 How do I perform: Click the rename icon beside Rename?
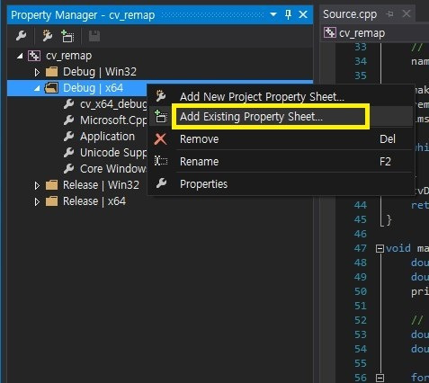(161, 161)
